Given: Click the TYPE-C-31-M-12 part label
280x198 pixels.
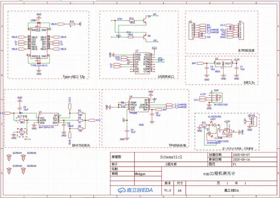Looking at the screenshot, I should [39, 65].
